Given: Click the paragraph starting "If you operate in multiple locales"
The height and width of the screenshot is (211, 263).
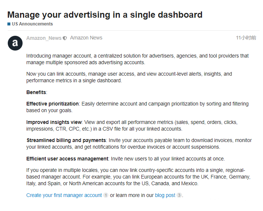Looking at the screenshot, I should [138, 177].
